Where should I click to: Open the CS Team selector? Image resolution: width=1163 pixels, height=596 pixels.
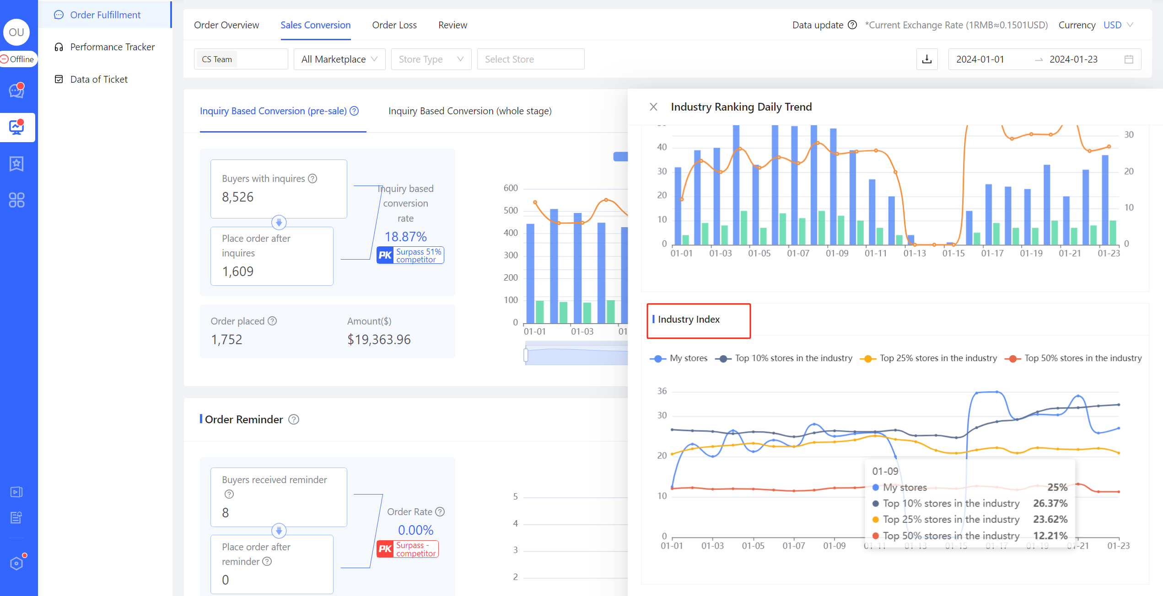pyautogui.click(x=241, y=59)
